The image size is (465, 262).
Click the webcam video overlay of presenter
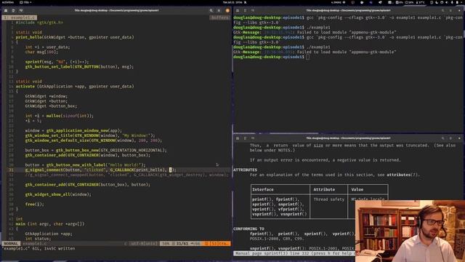[x=410, y=231]
